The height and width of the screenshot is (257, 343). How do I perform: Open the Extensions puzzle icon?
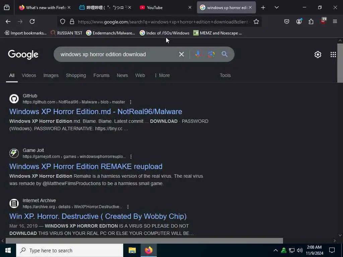[x=311, y=21]
